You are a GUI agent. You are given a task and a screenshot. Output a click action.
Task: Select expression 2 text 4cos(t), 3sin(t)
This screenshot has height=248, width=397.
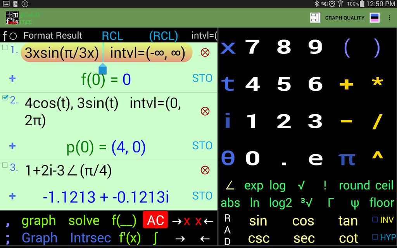click(x=71, y=103)
